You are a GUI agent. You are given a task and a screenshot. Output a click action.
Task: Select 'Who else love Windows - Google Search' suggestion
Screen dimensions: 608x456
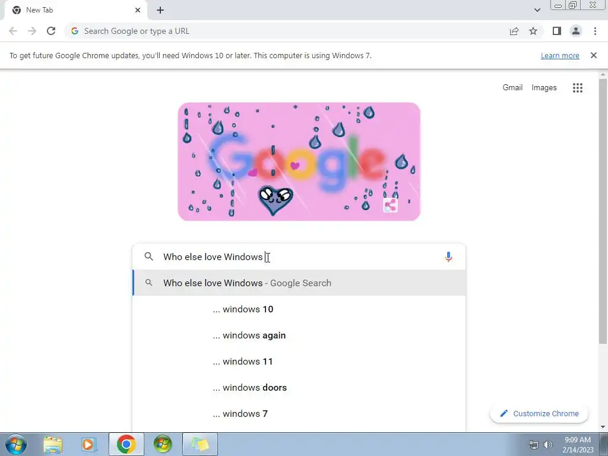[x=299, y=283]
